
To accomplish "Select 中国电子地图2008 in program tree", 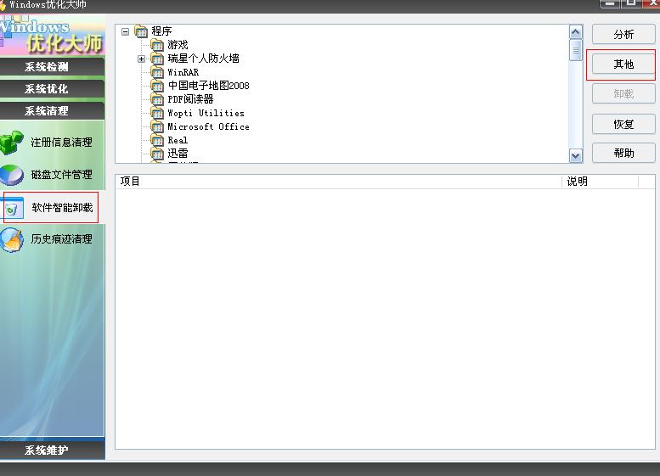I will [x=209, y=86].
